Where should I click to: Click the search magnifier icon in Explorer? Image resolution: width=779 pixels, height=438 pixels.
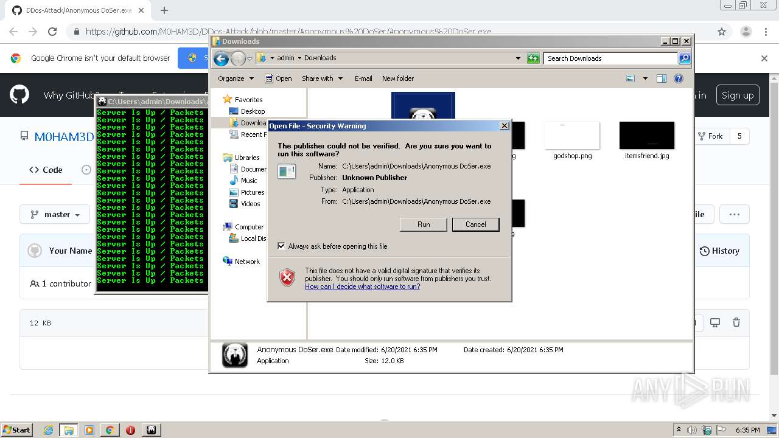pyautogui.click(x=685, y=58)
